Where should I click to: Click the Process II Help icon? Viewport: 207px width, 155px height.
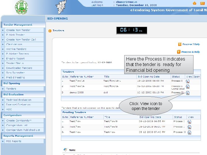coord(179,52)
